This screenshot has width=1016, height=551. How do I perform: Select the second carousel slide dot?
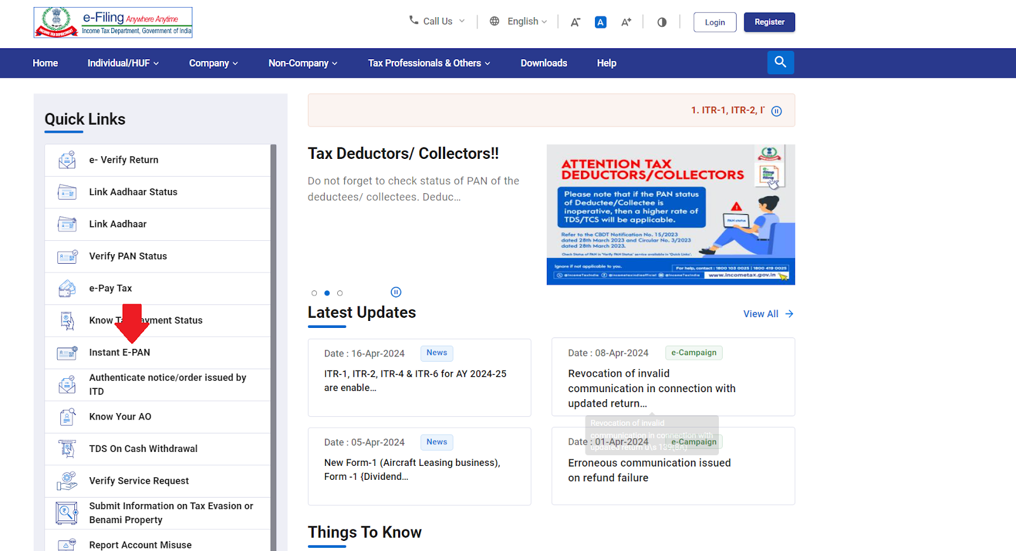click(x=327, y=293)
